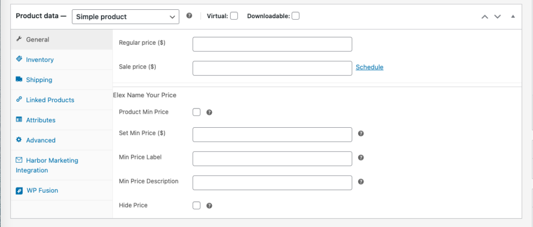The image size is (533, 227).
Task: Click help icon next to Product Min Price
Action: pyautogui.click(x=209, y=112)
